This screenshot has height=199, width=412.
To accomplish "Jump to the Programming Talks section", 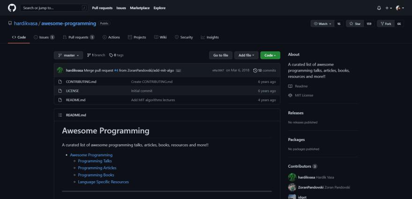I will [x=95, y=161].
